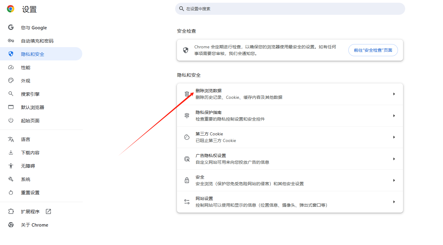Click the Chrome icon for 关于 Chrome
Image resolution: width=443 pixels, height=245 pixels.
[x=11, y=225]
